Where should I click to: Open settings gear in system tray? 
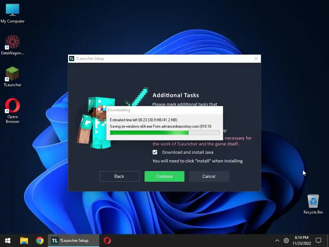tap(286, 241)
